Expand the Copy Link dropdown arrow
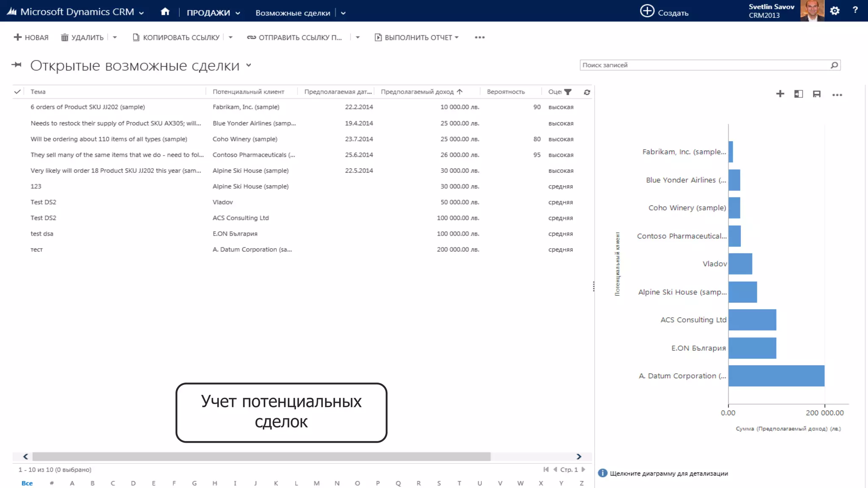The height and width of the screenshot is (488, 868). tap(231, 37)
